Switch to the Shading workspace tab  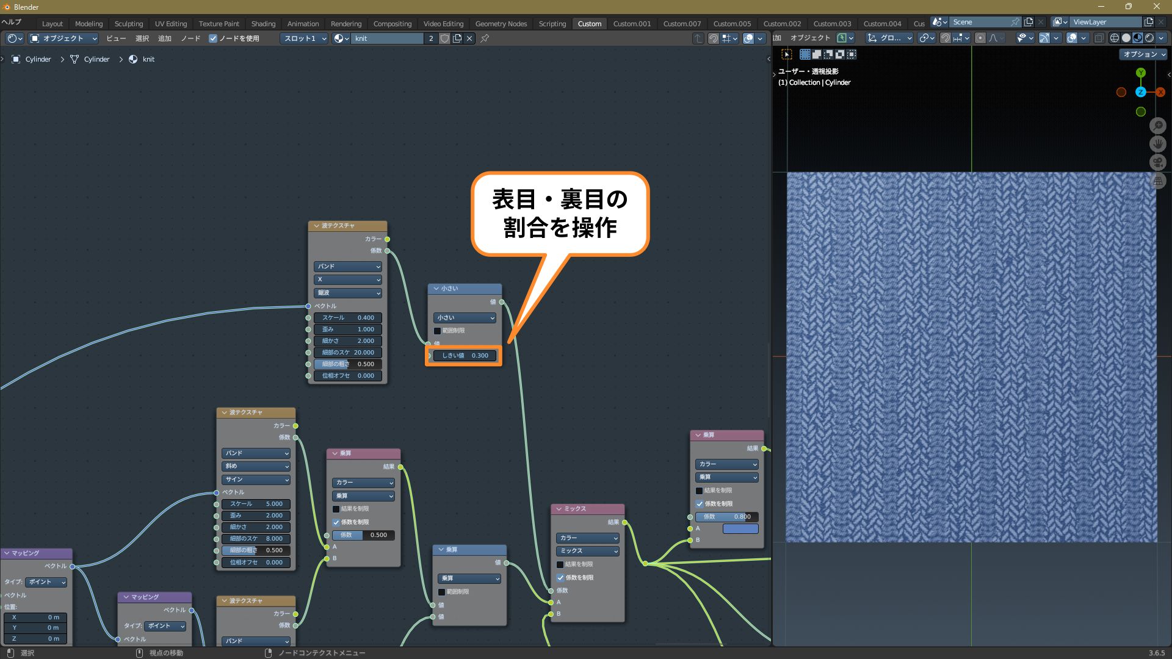click(263, 24)
